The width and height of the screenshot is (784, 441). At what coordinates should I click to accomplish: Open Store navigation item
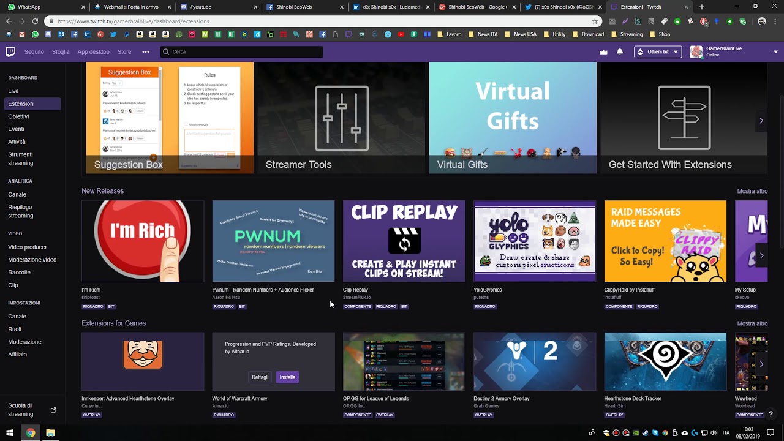(124, 52)
